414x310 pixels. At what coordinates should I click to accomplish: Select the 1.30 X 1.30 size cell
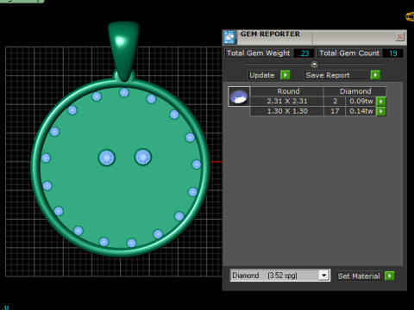[287, 111]
